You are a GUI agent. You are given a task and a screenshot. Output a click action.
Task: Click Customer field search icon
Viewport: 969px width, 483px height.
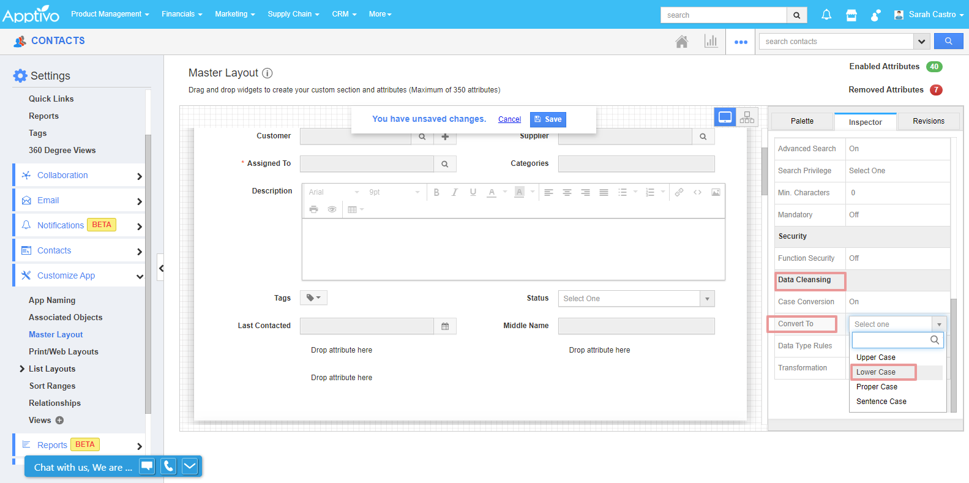point(422,137)
